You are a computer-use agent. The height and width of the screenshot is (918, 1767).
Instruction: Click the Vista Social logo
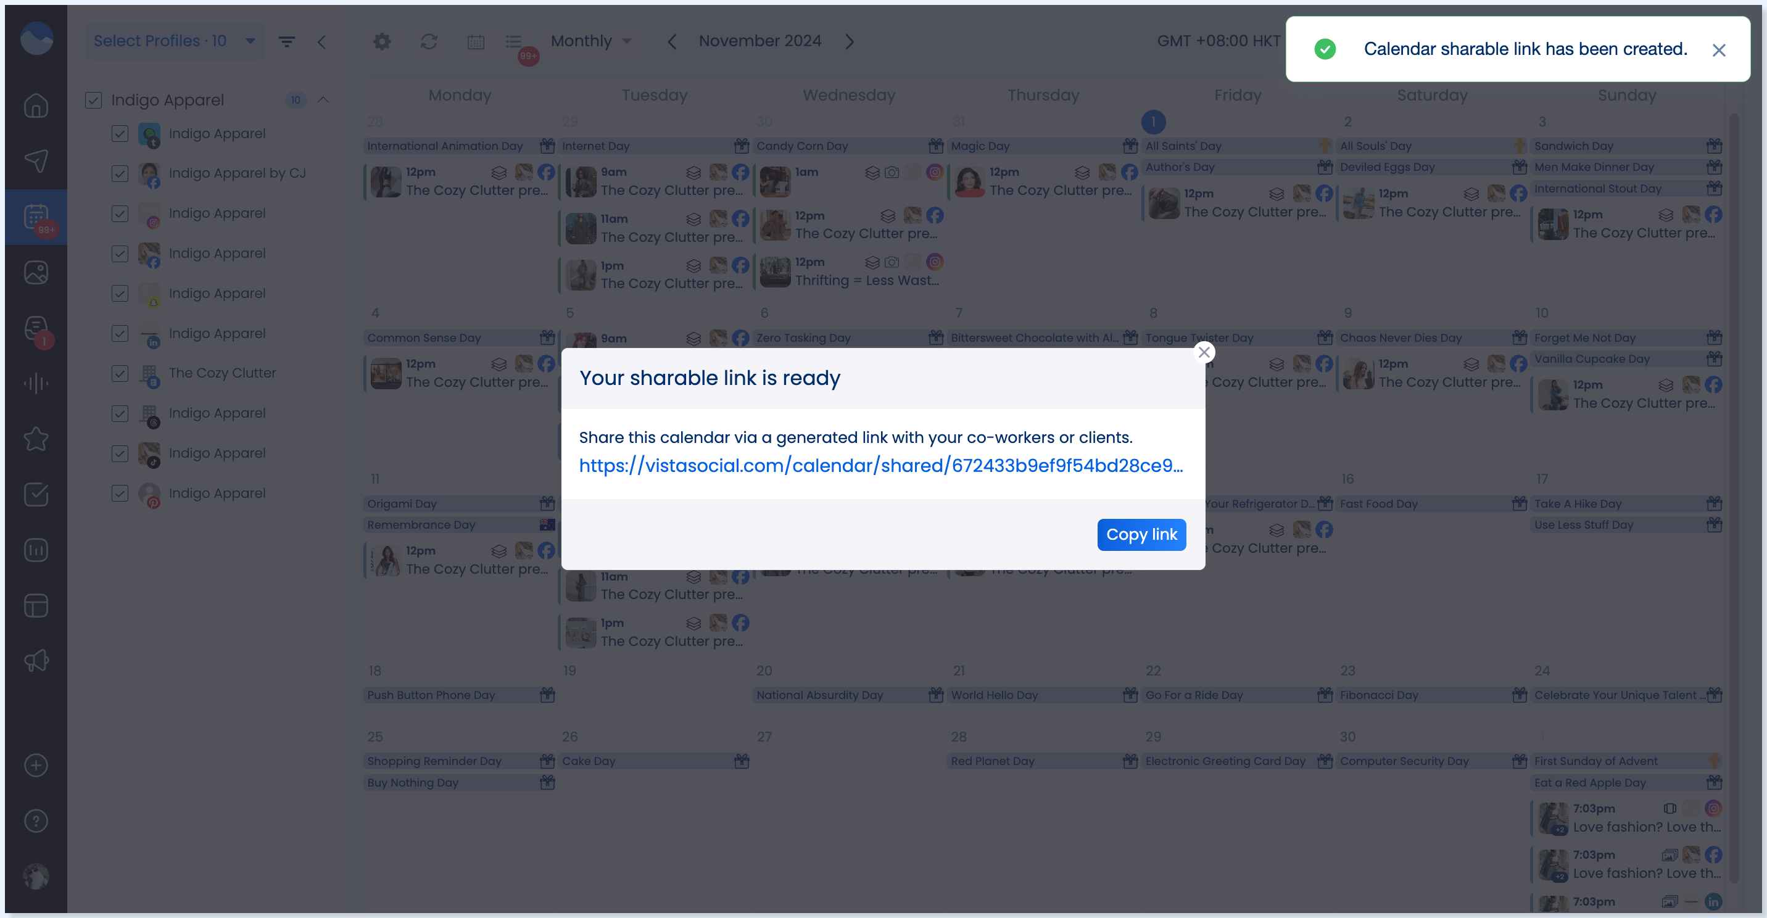pos(36,38)
